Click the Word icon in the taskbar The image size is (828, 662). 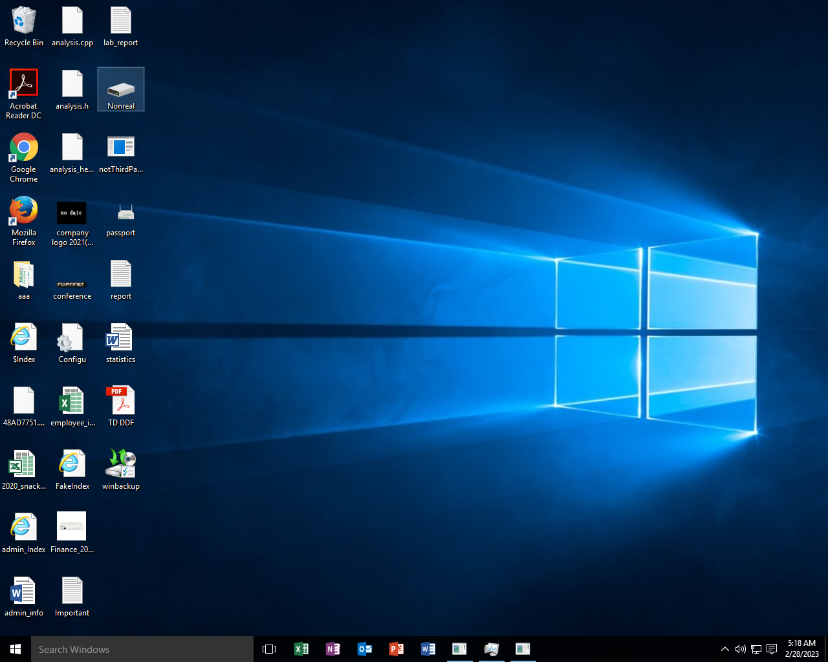[x=428, y=649]
